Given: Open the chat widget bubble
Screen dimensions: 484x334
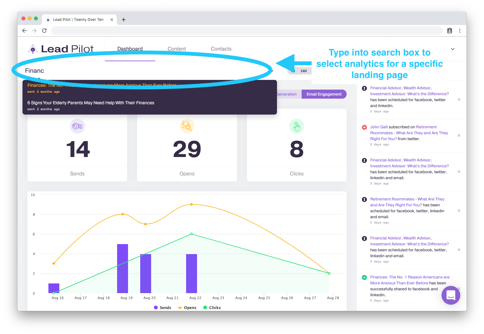Looking at the screenshot, I should click(x=451, y=295).
